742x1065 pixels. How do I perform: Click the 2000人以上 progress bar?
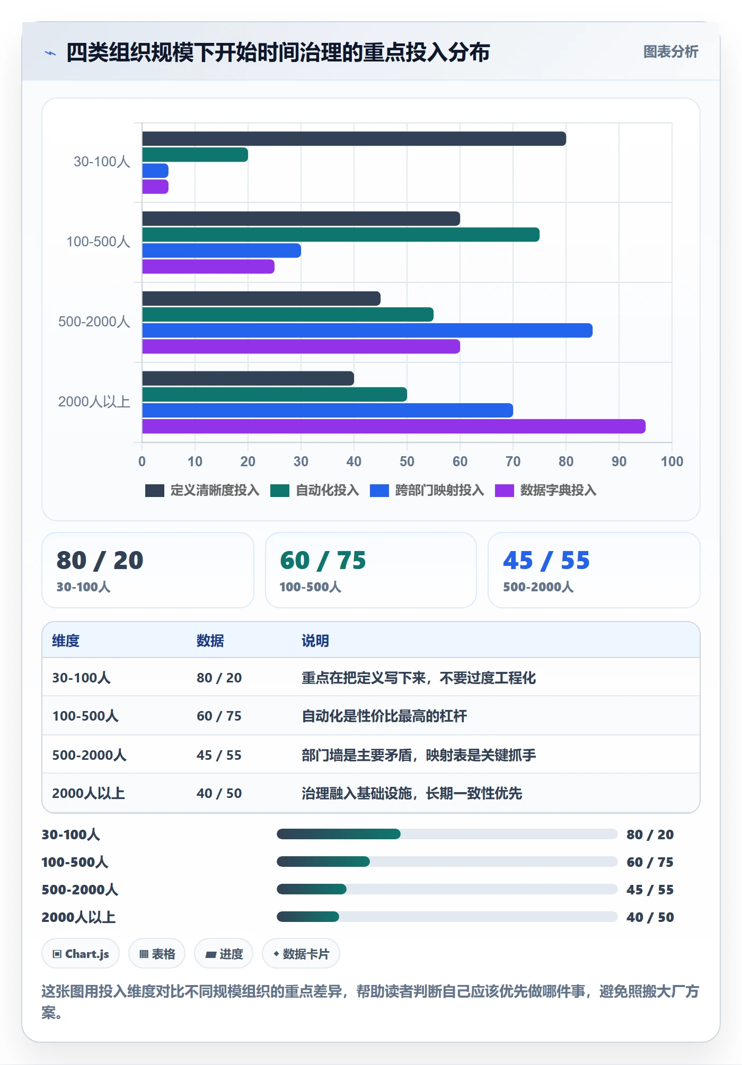click(447, 917)
